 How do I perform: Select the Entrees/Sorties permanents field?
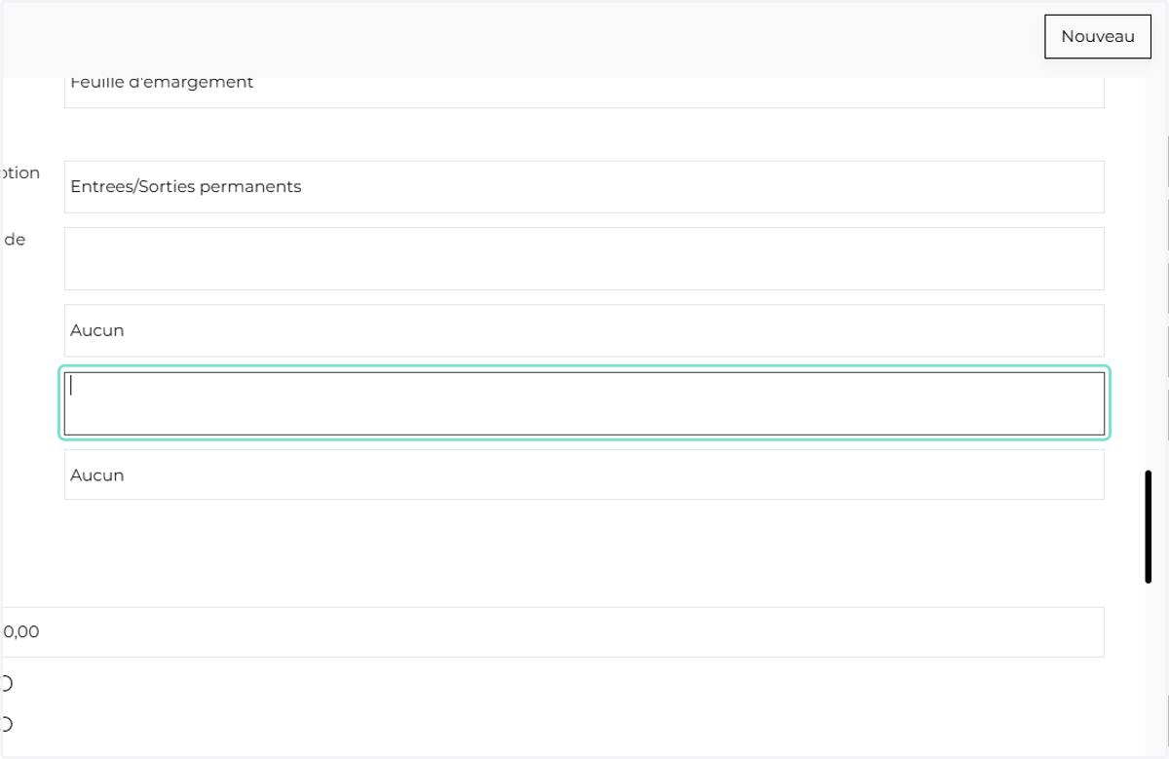(584, 187)
